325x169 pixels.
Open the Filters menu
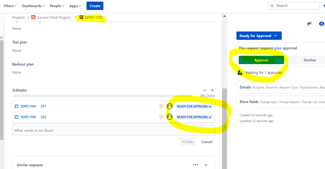pyautogui.click(x=10, y=6)
